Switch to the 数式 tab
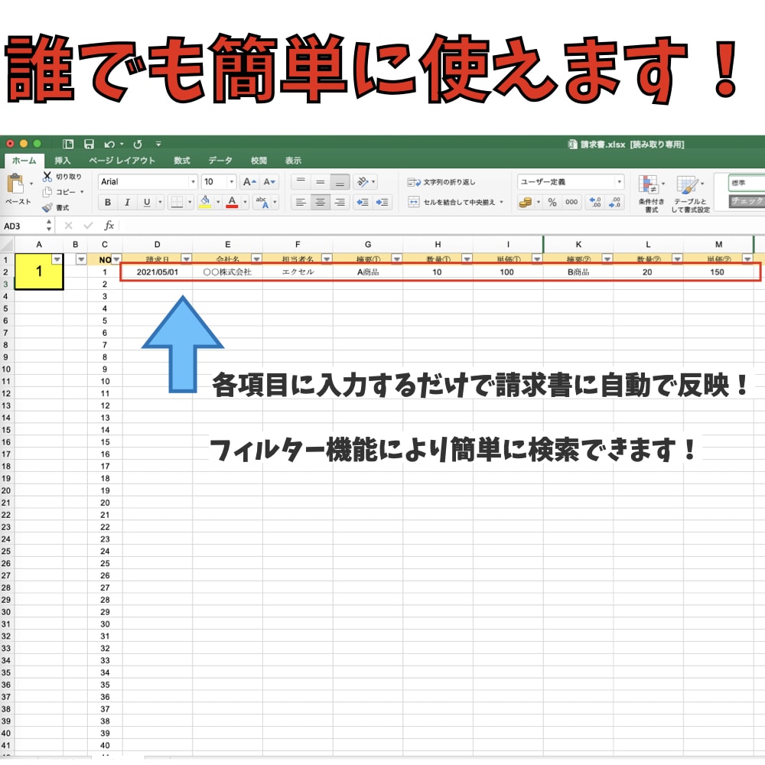The height and width of the screenshot is (765, 765). click(x=182, y=161)
